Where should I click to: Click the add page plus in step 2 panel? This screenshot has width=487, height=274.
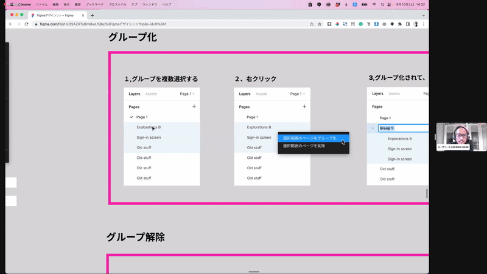click(304, 106)
